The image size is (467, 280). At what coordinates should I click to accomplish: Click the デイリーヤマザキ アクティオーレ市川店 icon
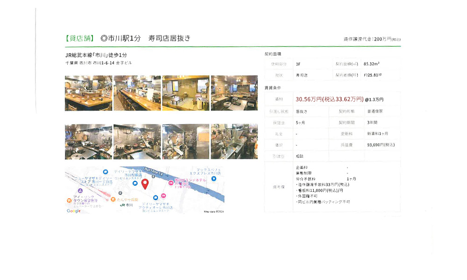(156, 197)
